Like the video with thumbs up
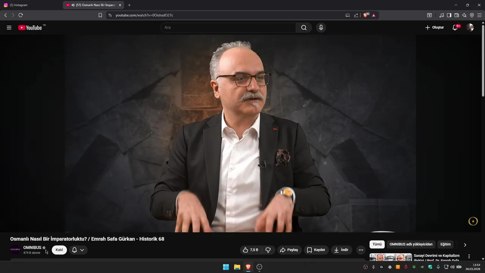The image size is (485, 273). (251, 250)
